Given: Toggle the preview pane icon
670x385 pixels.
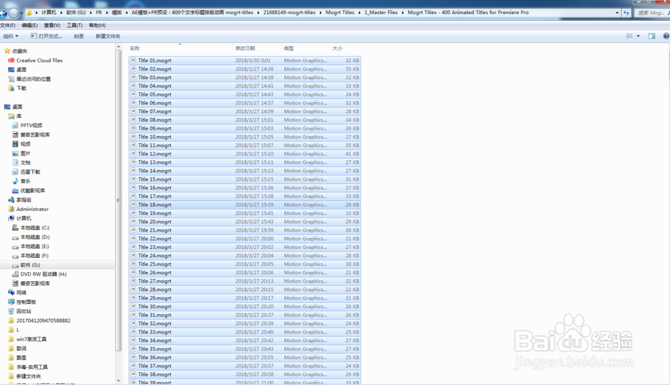Looking at the screenshot, I should [x=652, y=36].
